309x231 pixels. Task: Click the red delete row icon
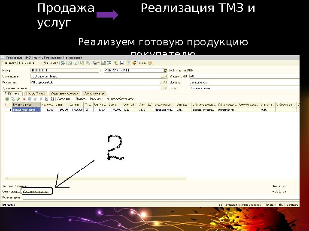pos(24,99)
